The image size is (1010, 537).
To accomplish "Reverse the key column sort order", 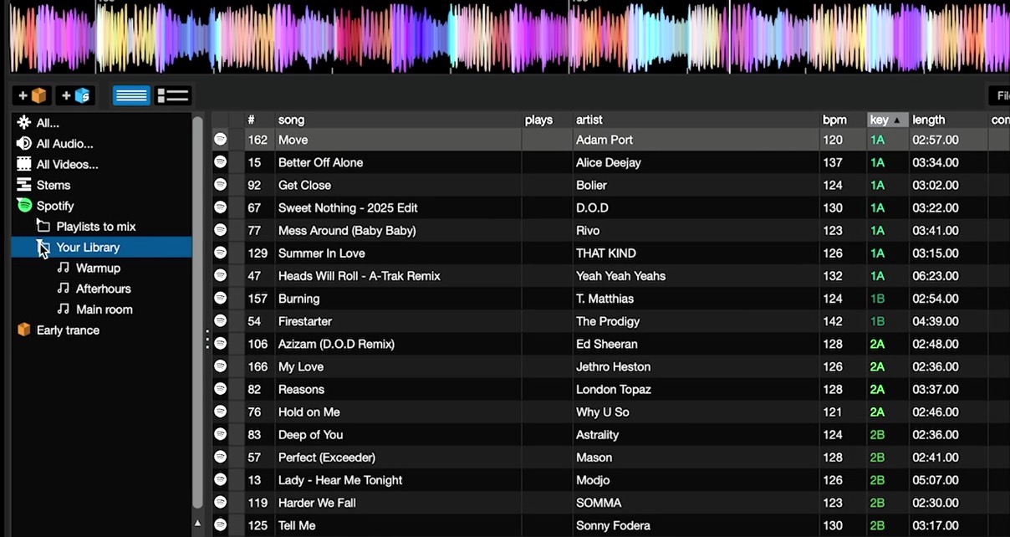I will [887, 120].
